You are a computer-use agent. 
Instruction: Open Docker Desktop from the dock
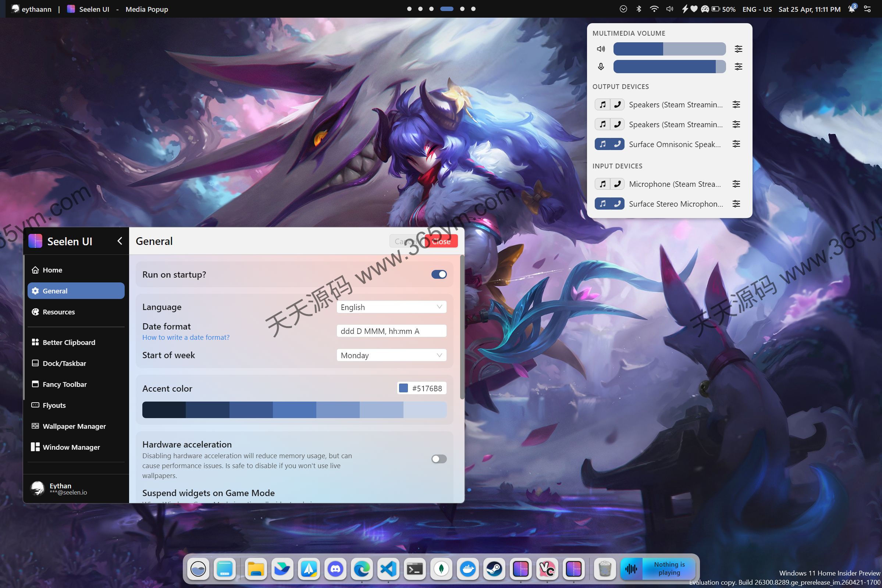point(467,569)
